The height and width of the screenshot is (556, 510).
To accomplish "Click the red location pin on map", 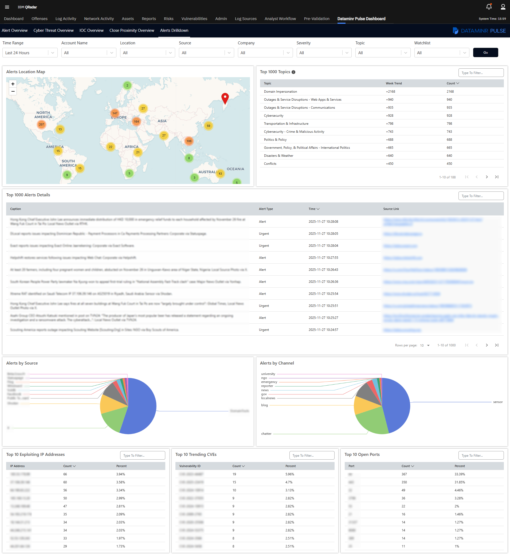I will (225, 99).
